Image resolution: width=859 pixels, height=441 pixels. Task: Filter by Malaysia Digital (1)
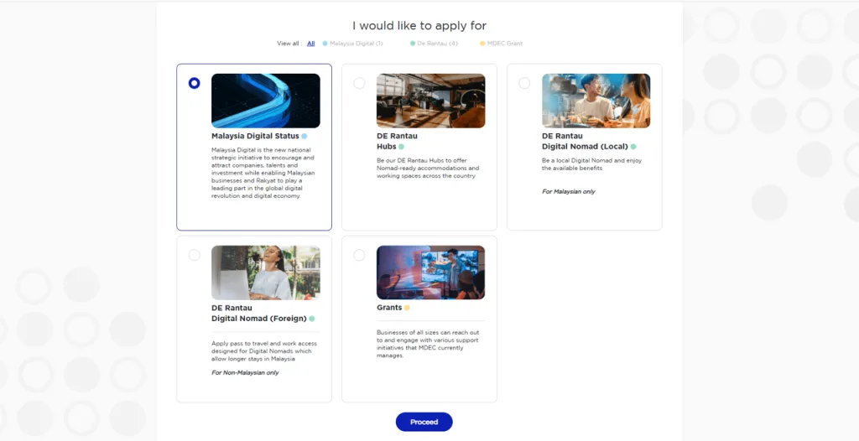click(353, 44)
